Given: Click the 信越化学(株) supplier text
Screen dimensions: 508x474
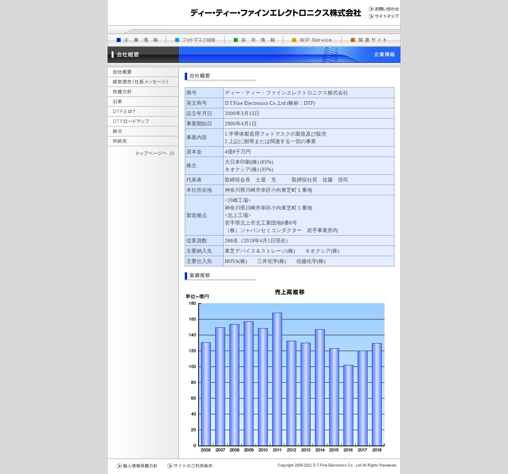Looking at the screenshot, I should (x=311, y=261).
